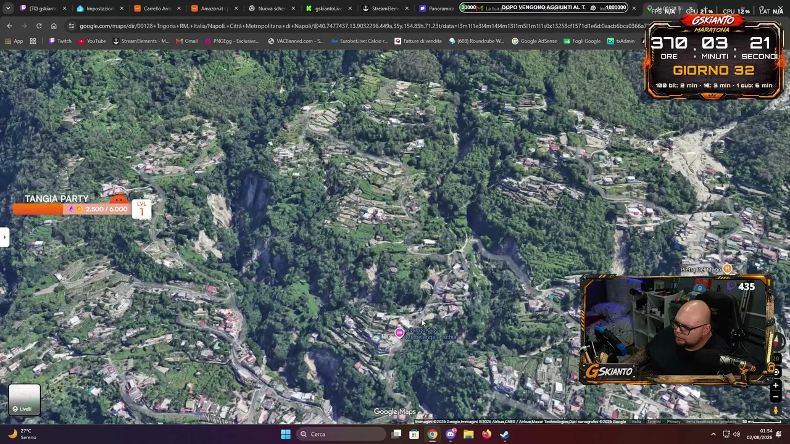Open the txAdmin bookmark
790x444 pixels.
point(620,41)
